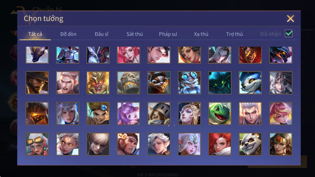This screenshot has width=315, height=177.
Task: Open the Sát thủ tab
Action: 135,34
